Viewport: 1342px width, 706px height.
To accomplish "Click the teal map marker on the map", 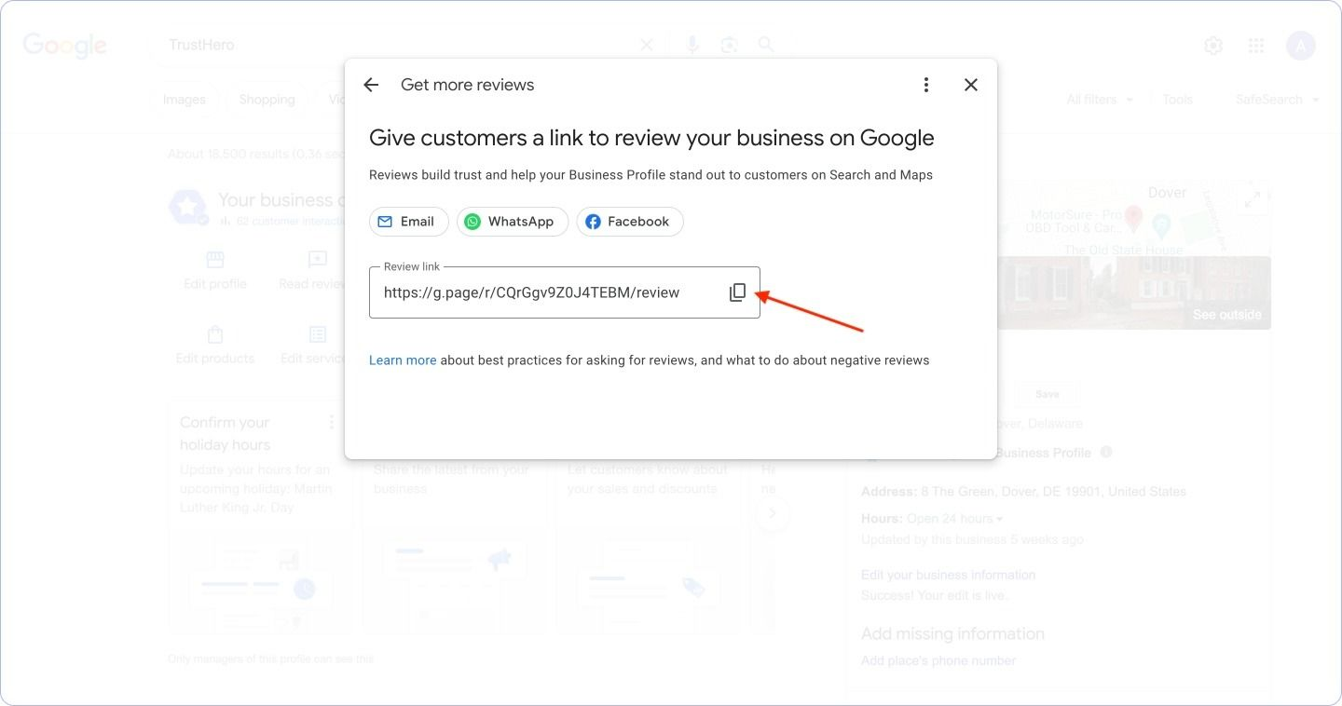I will (x=1161, y=225).
